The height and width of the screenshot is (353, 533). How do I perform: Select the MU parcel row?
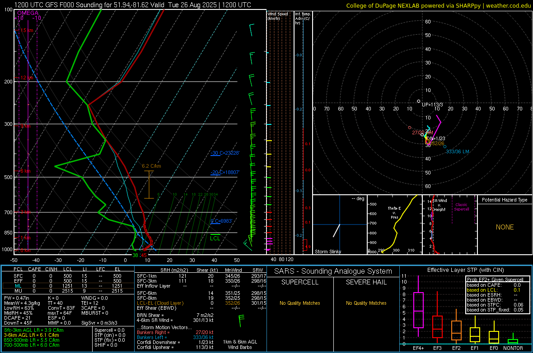[68, 291]
